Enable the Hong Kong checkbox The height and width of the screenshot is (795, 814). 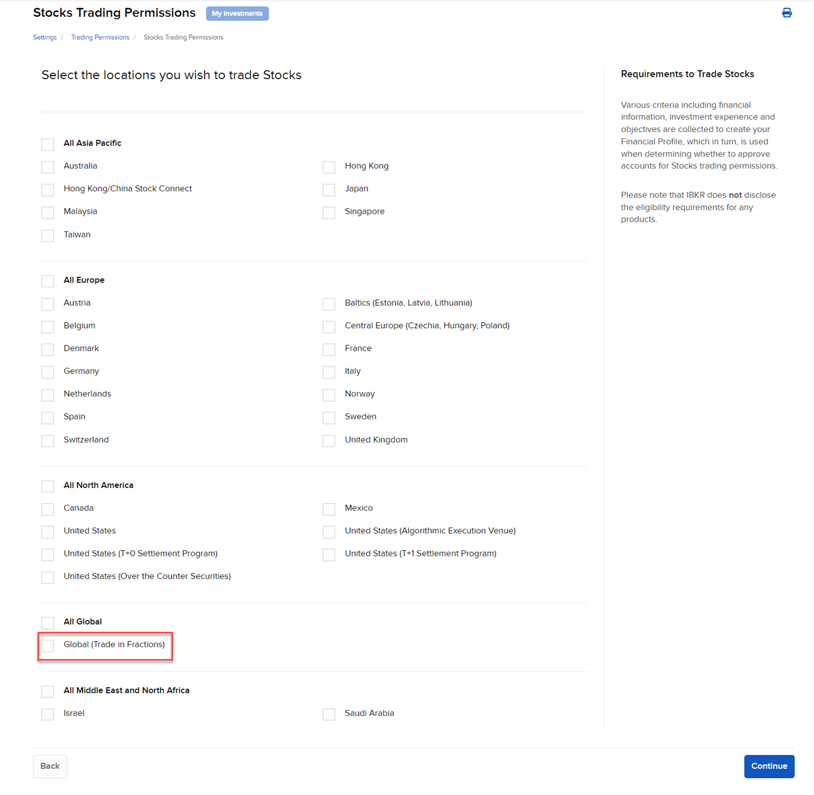(x=329, y=167)
